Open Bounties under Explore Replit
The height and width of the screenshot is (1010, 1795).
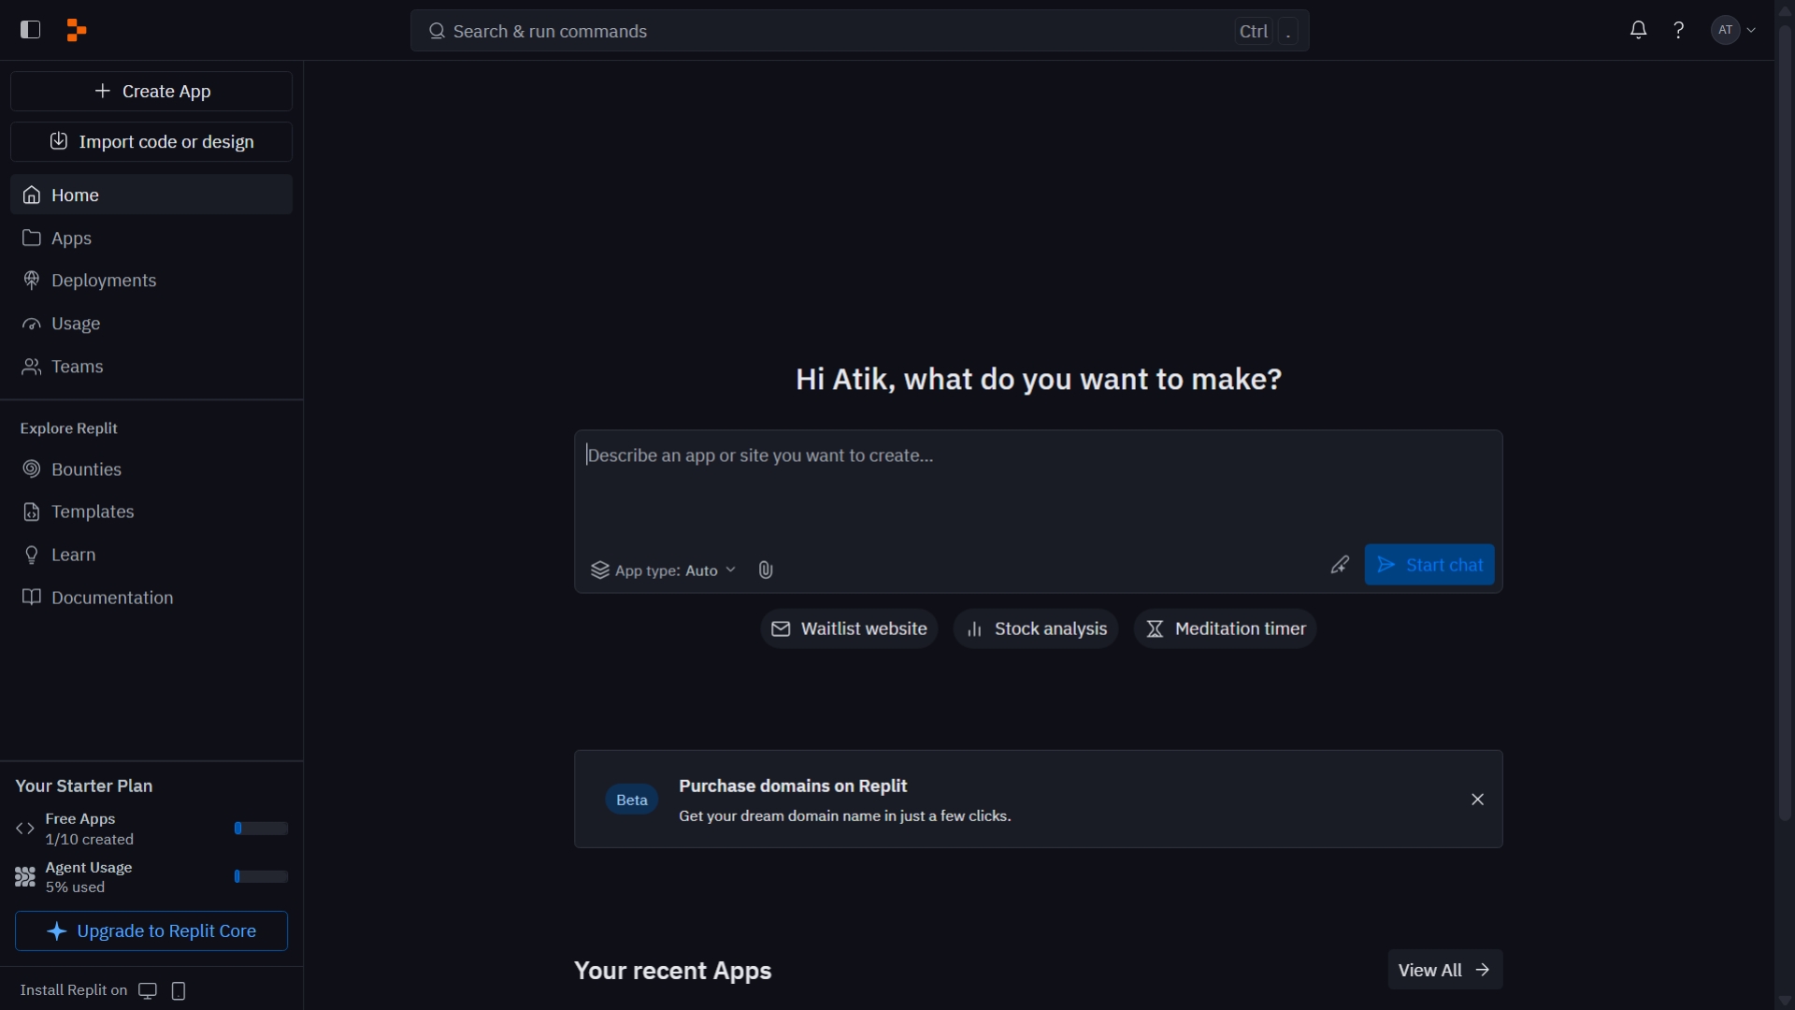pos(151,469)
